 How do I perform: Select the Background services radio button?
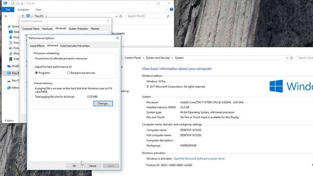68,73
